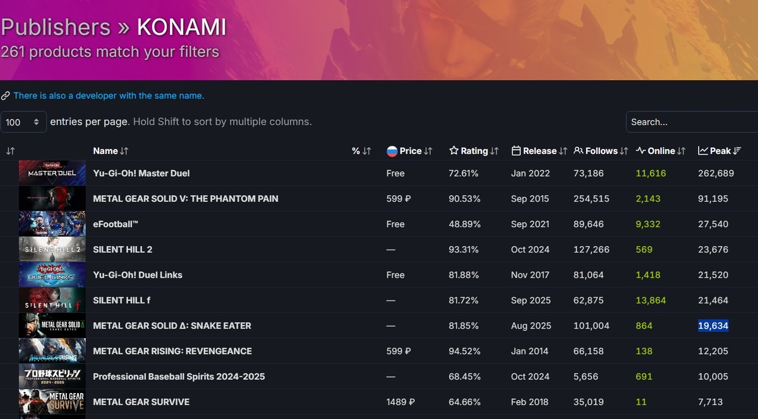Click the online count 13,864

pyautogui.click(x=651, y=300)
